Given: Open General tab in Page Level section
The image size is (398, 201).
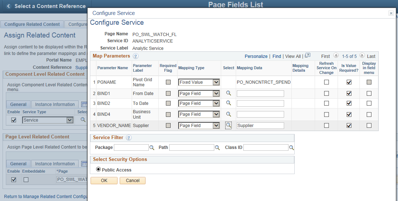Looking at the screenshot, I should [x=18, y=164].
